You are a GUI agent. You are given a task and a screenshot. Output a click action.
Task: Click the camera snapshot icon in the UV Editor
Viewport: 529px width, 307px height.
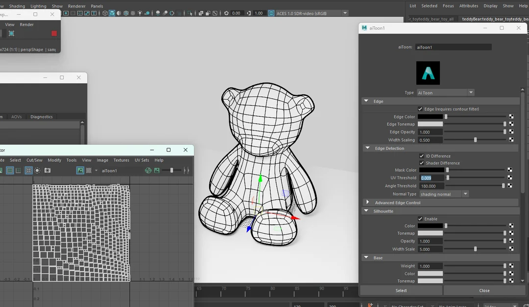(x=48, y=170)
